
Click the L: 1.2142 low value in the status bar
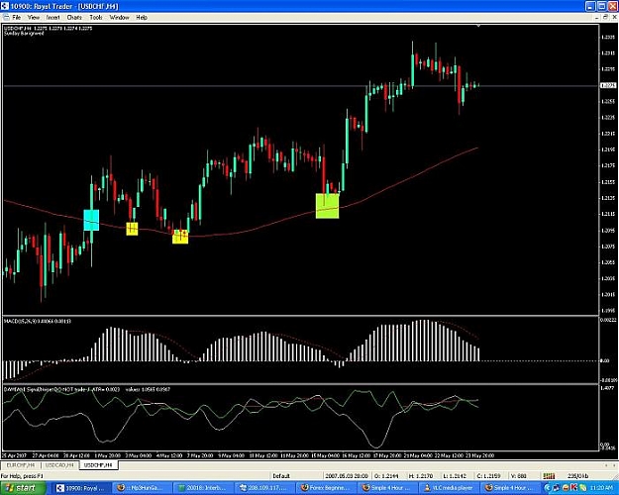(455, 476)
